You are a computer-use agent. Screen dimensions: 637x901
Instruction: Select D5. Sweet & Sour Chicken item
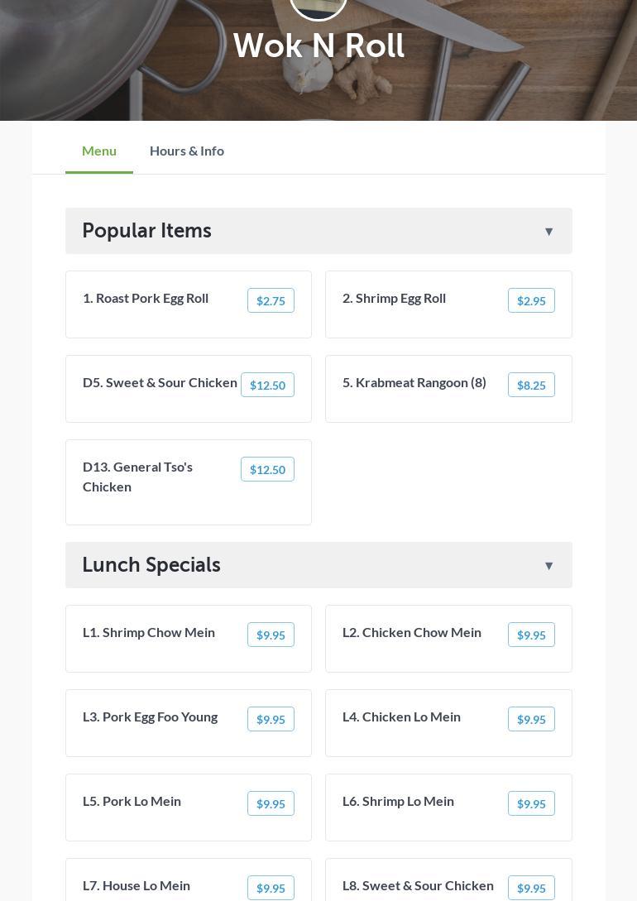point(160,382)
